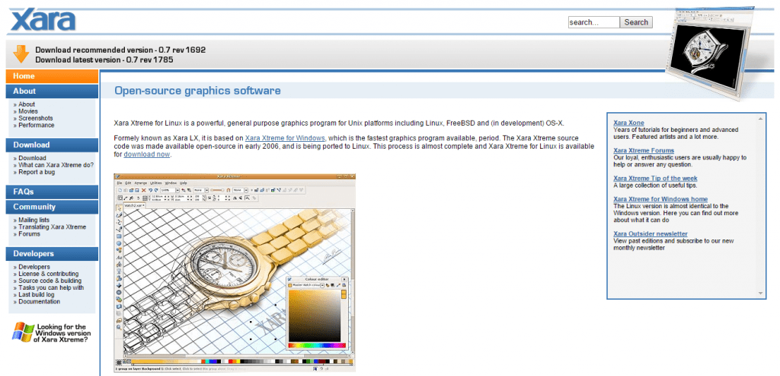Go to the About sublink

(x=27, y=104)
